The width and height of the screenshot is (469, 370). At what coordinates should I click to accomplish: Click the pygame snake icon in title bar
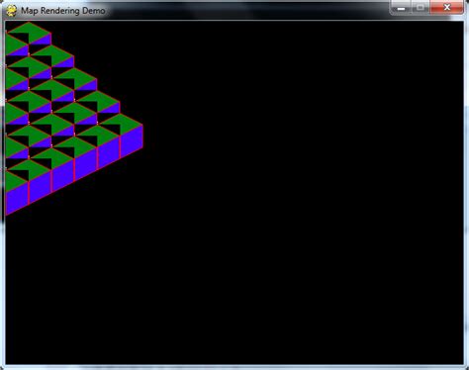(x=12, y=11)
